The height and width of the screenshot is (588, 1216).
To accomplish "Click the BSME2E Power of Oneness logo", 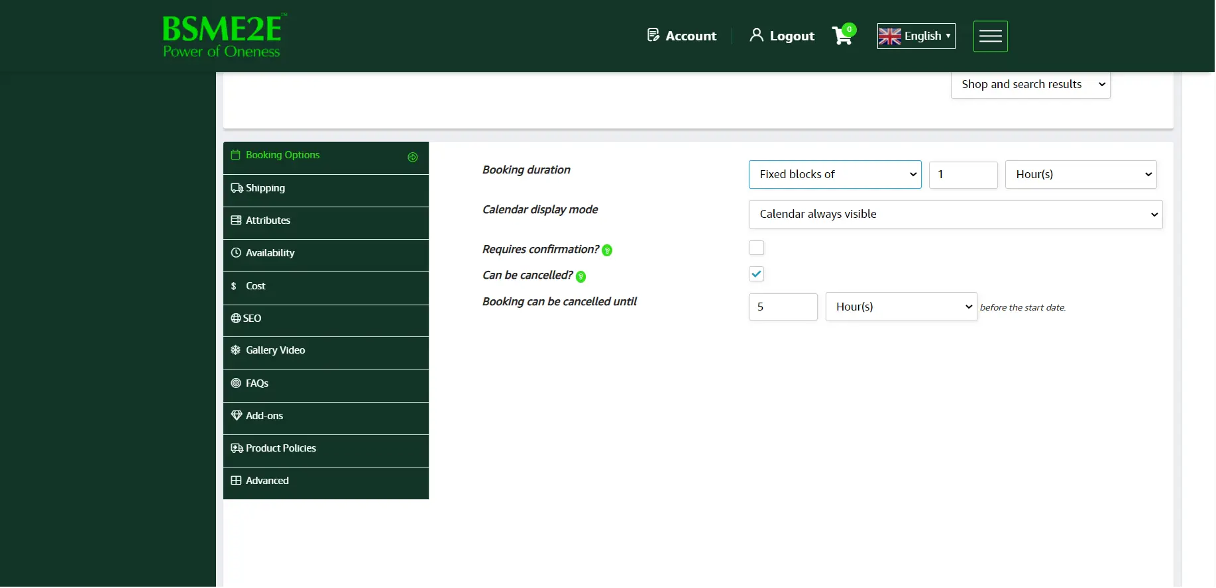I will click(x=225, y=36).
